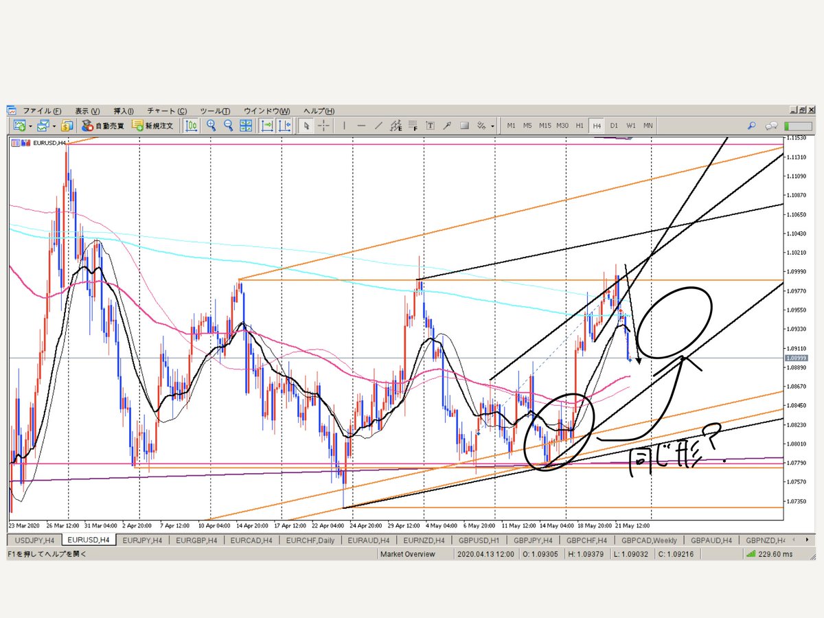Zoom in on the chart
The width and height of the screenshot is (824, 618).
tap(211, 126)
